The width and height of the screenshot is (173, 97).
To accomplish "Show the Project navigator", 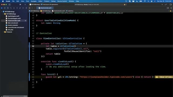I will 2,8.
